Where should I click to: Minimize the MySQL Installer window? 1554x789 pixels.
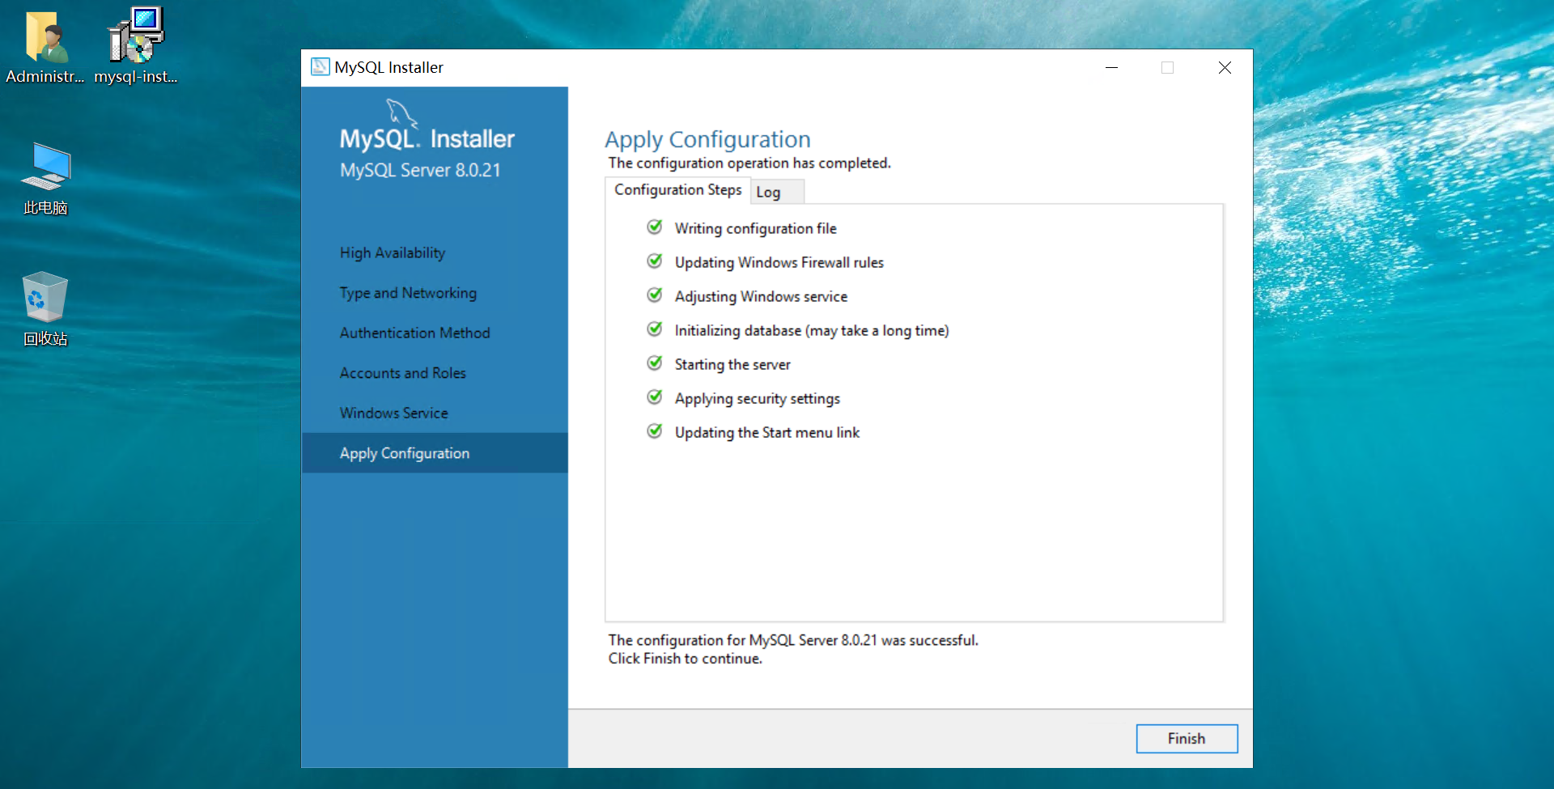(1112, 68)
